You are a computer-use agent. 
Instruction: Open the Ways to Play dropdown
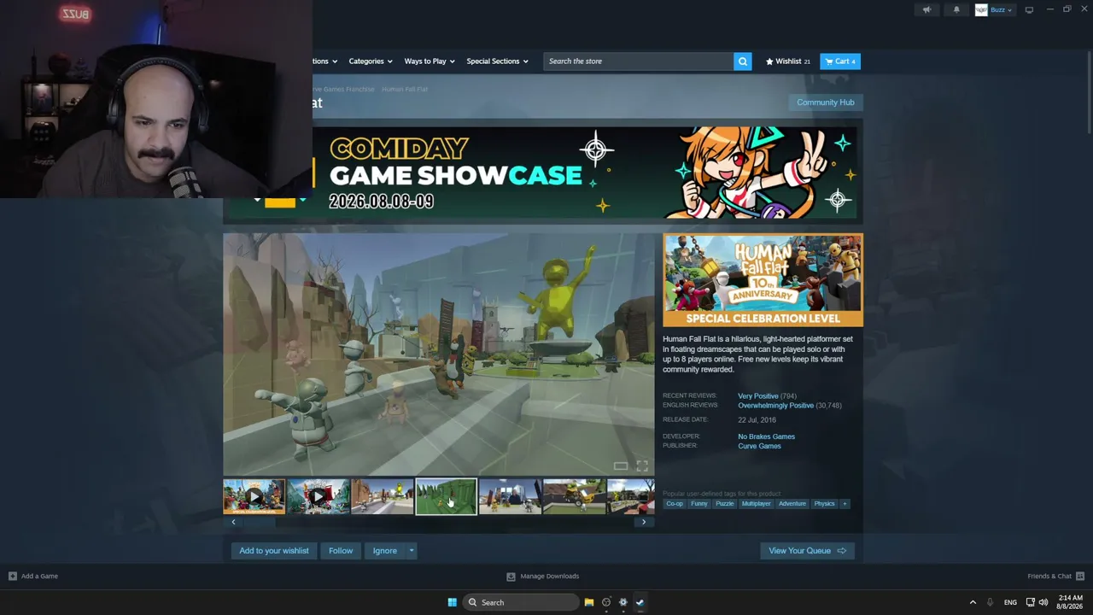(430, 61)
